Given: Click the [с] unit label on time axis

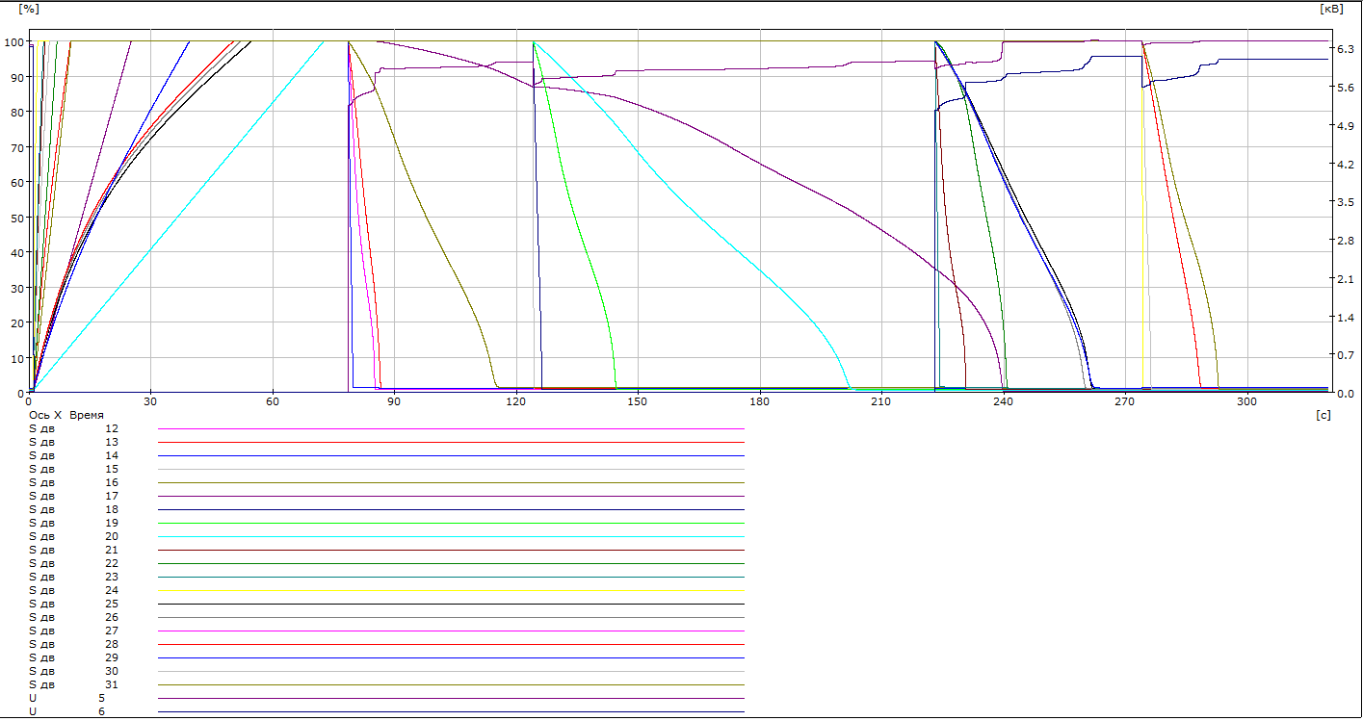Looking at the screenshot, I should click(x=1323, y=414).
